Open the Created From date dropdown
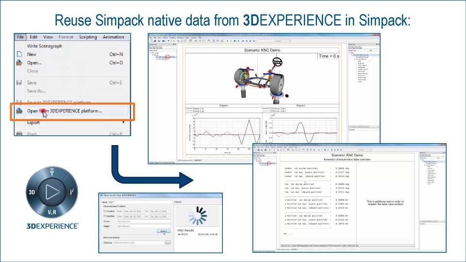This screenshot has width=466, height=262. point(134,211)
